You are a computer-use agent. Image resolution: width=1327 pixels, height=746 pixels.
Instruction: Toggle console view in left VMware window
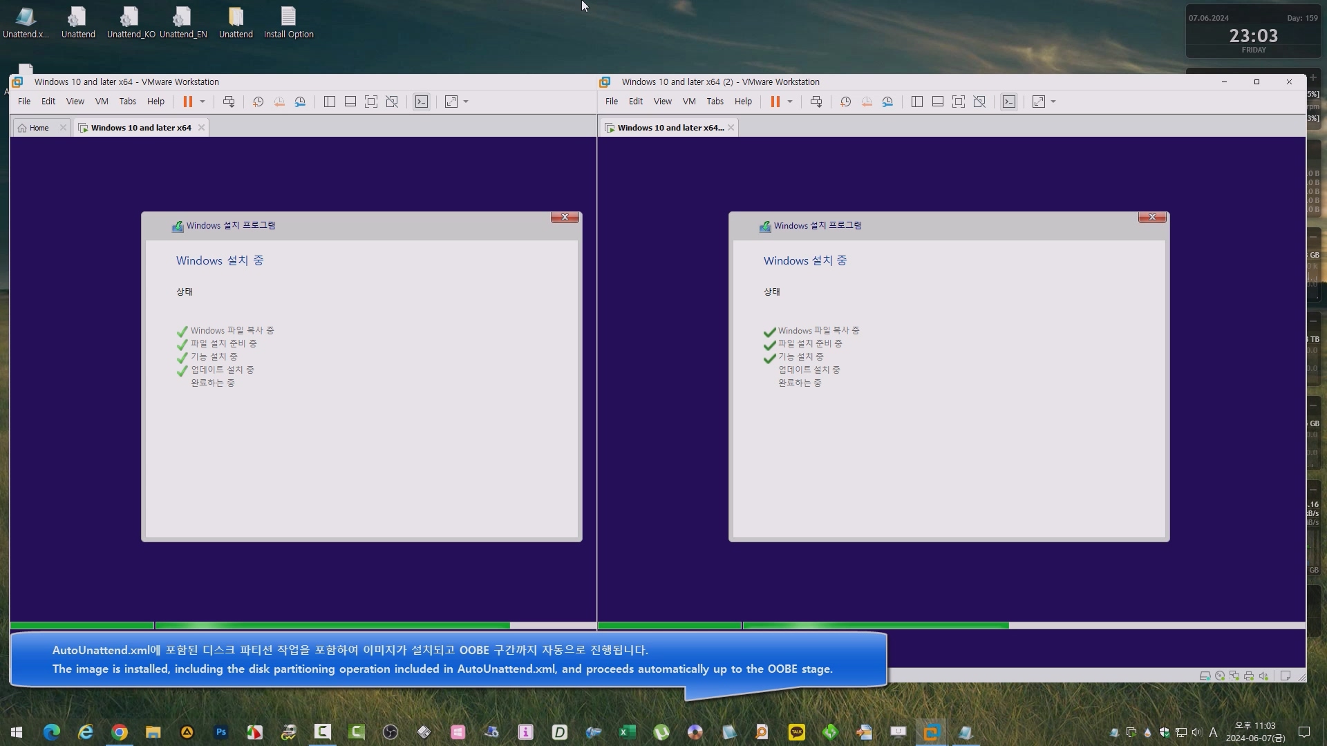pos(422,102)
